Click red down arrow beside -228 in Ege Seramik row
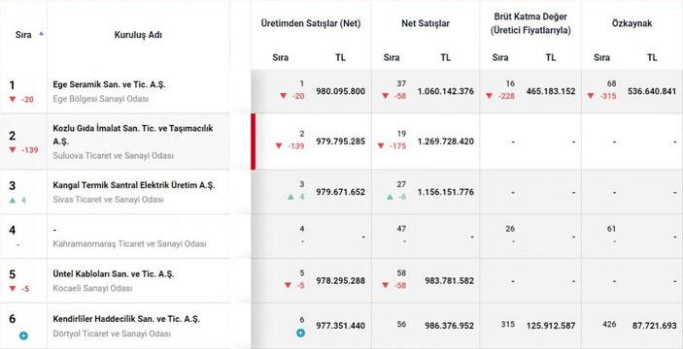The image size is (683, 349). point(490,96)
